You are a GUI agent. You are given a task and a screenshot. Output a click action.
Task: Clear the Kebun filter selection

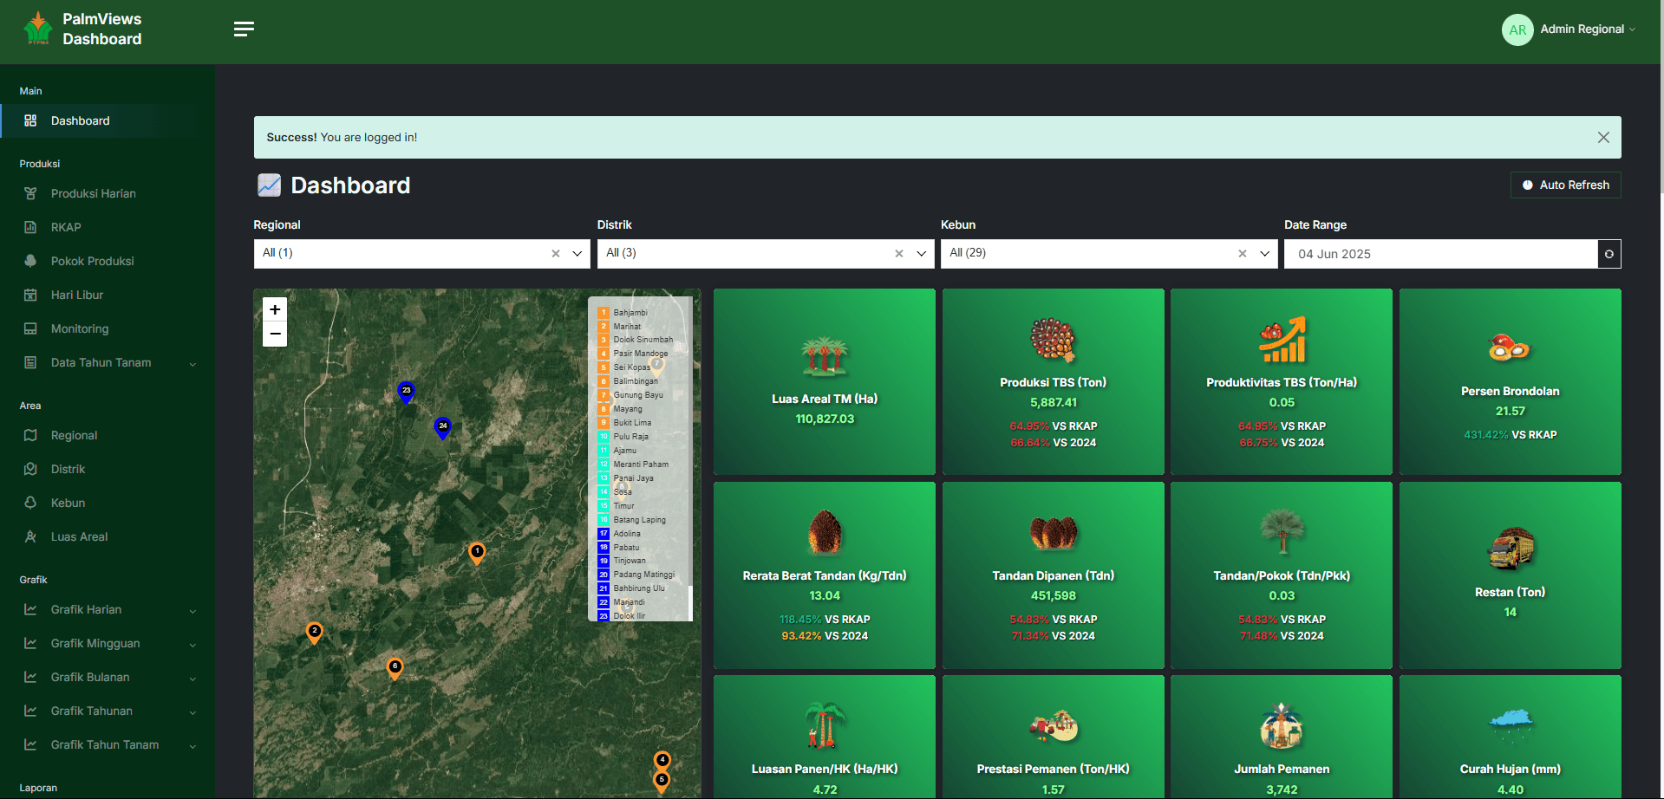1242,253
